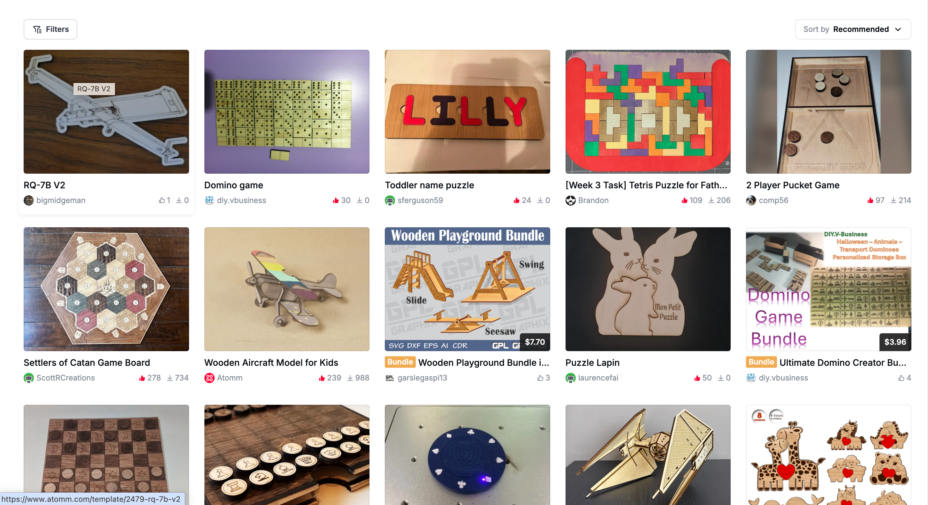928x505 pixels.
Task: Open the Wooden Aircraft Model for Kids title
Action: click(271, 362)
